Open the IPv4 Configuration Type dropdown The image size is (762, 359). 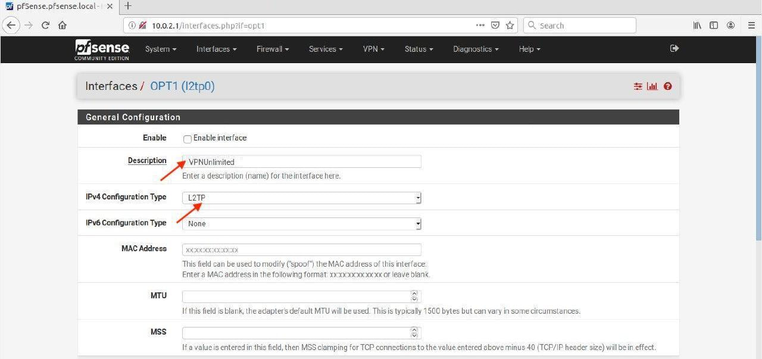301,198
